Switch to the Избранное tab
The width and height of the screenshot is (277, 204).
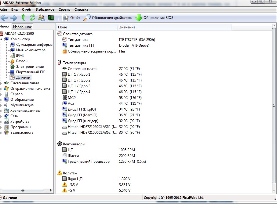tap(22, 27)
